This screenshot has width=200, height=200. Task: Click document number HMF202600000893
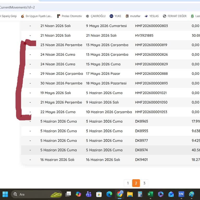(151, 83)
